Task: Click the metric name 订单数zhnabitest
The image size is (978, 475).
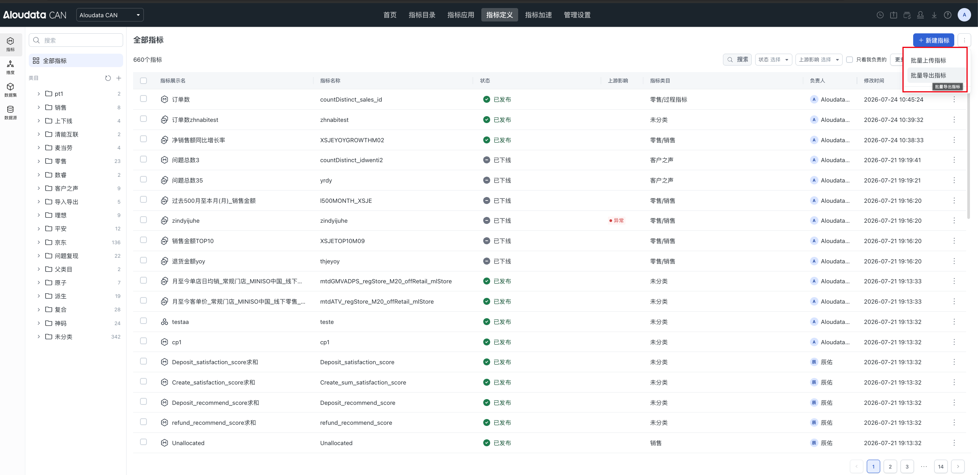Action: pos(195,120)
